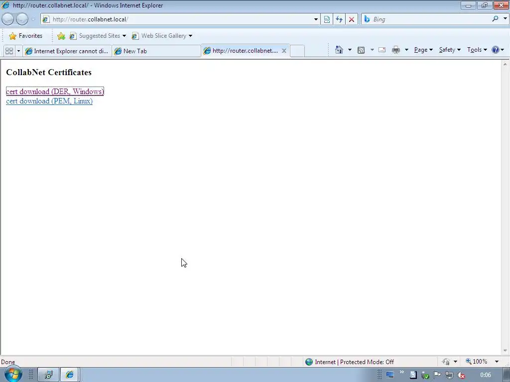The width and height of the screenshot is (510, 382).
Task: Open a new blank tab button
Action: 297,51
